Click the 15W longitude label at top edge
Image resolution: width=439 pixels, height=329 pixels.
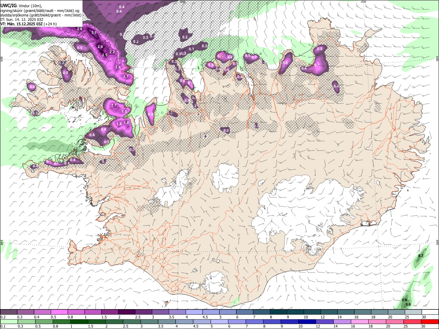364,2
